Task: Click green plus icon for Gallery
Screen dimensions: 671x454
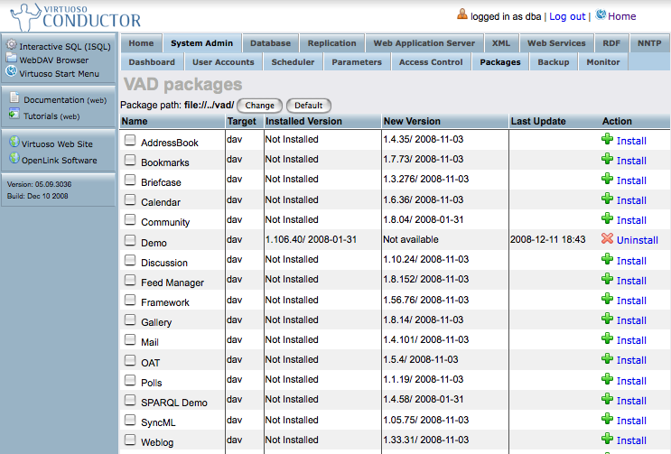Action: pyautogui.click(x=607, y=319)
